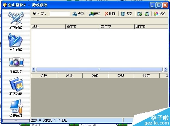Click the 地址 column header in upper list

(48, 27)
